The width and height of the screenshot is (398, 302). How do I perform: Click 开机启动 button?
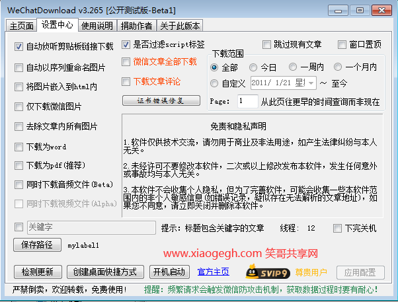(x=169, y=272)
